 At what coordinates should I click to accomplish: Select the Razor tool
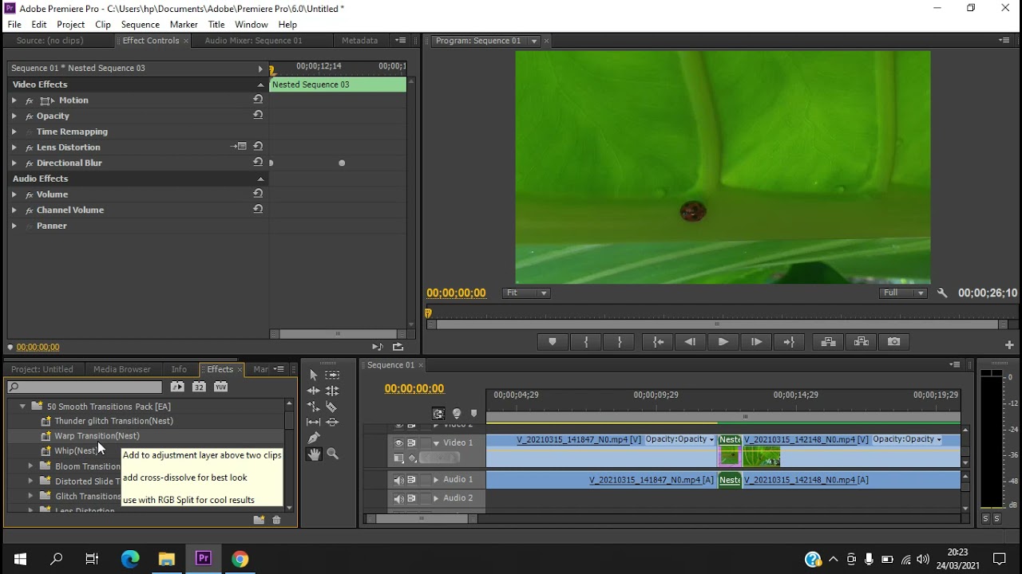coord(332,407)
